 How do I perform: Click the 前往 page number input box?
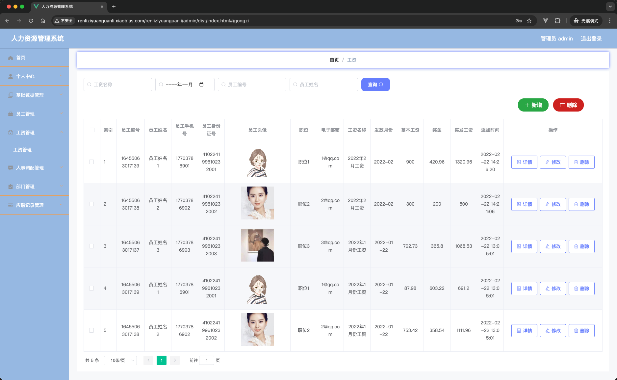coord(207,360)
